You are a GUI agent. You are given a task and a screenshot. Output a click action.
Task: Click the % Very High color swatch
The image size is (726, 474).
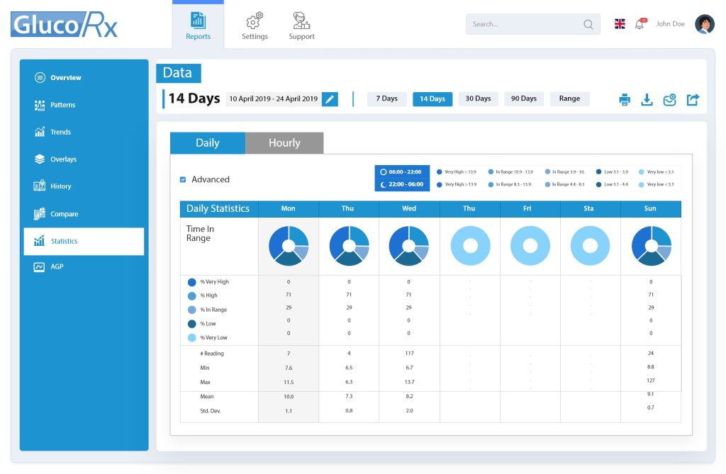point(191,282)
